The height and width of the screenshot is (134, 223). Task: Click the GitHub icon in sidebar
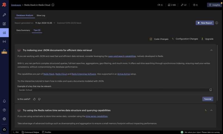[x=4, y=130]
